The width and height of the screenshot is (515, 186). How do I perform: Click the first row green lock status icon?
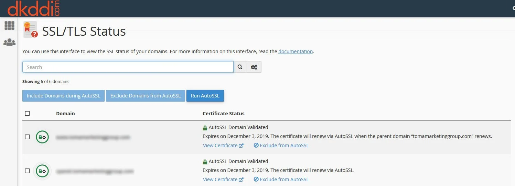[43, 137]
